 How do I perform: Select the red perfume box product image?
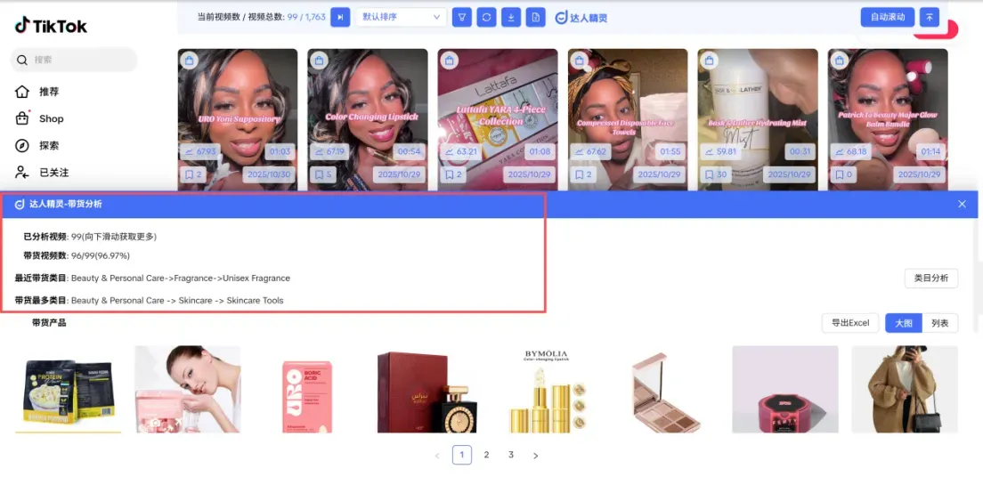pyautogui.click(x=427, y=389)
